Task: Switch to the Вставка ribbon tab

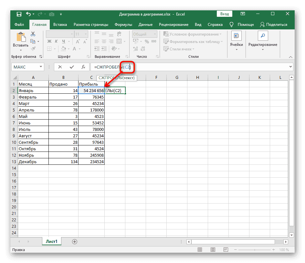Action: pos(60,25)
